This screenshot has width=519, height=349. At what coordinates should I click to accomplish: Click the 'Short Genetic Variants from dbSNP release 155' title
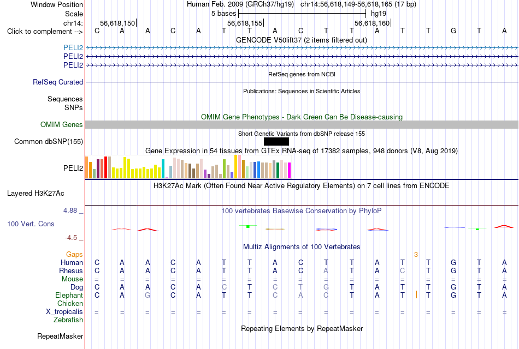(x=302, y=134)
